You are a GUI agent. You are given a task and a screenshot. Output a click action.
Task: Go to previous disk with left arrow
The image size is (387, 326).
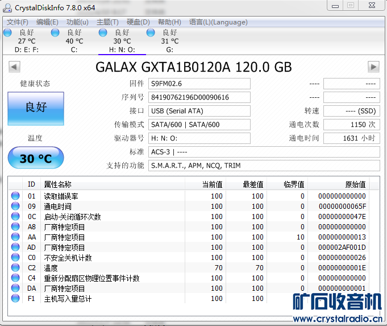(x=14, y=67)
